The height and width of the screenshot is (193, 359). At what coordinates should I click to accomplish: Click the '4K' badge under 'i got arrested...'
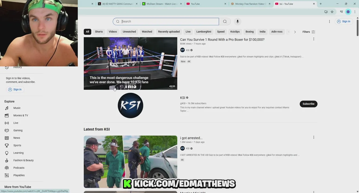coord(182,160)
